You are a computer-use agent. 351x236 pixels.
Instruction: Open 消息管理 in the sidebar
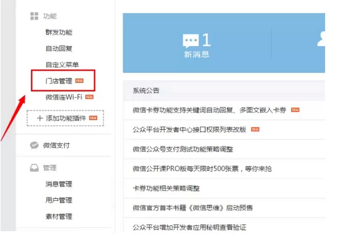click(59, 184)
